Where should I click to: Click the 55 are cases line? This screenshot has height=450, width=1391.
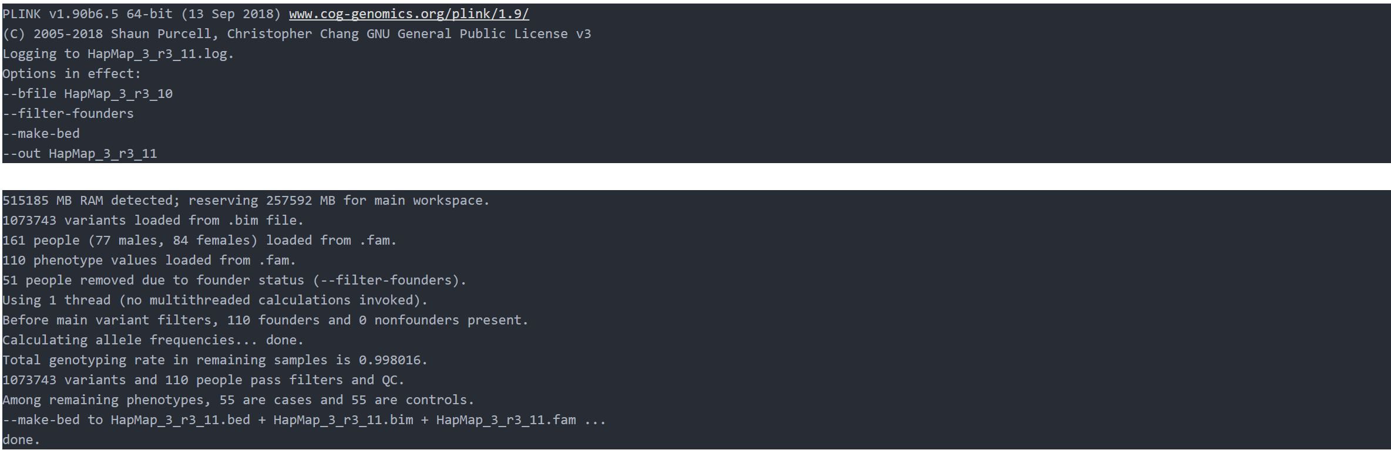click(238, 400)
